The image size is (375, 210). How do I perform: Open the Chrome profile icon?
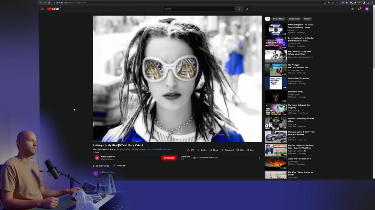[368, 3]
